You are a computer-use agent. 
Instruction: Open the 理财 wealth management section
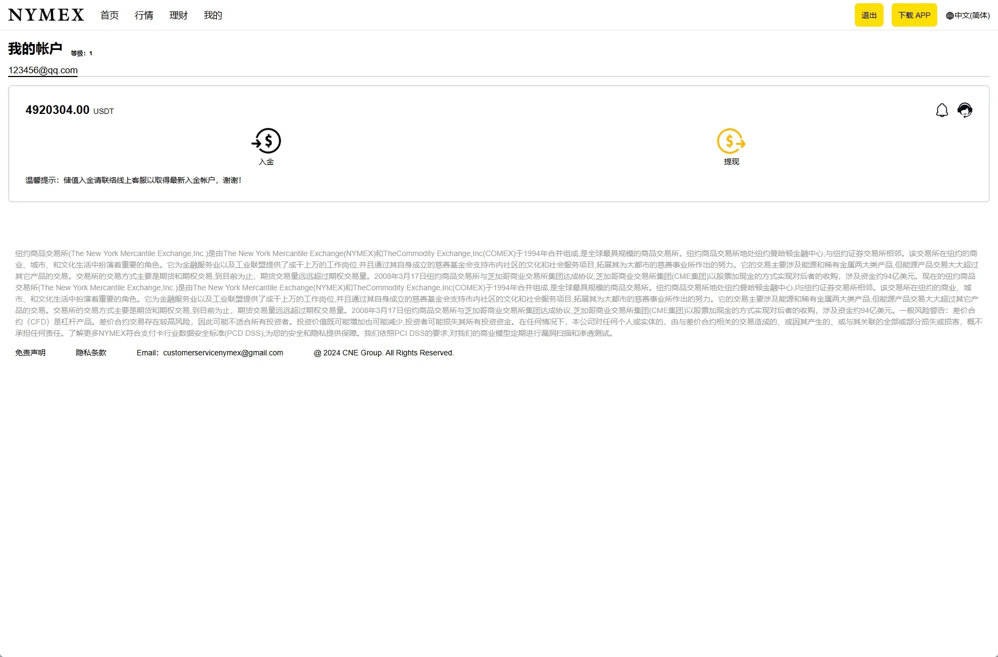pos(178,15)
